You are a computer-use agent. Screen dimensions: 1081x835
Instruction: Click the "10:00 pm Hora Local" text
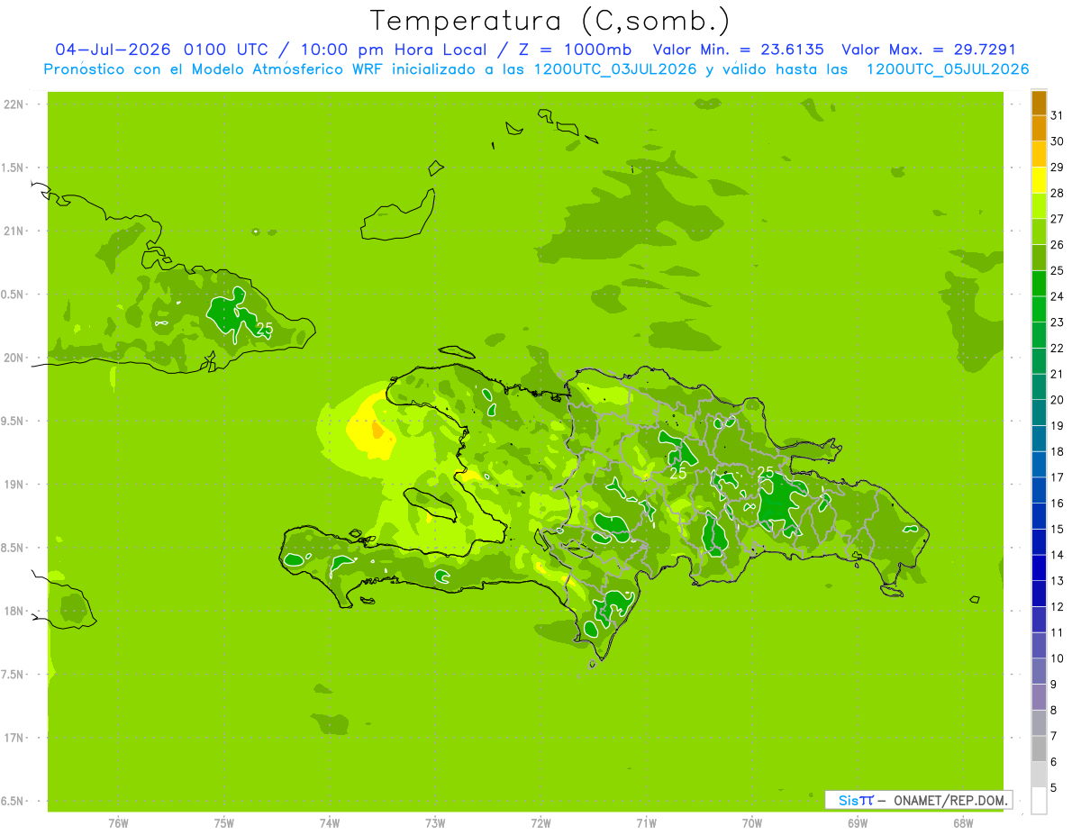[392, 50]
